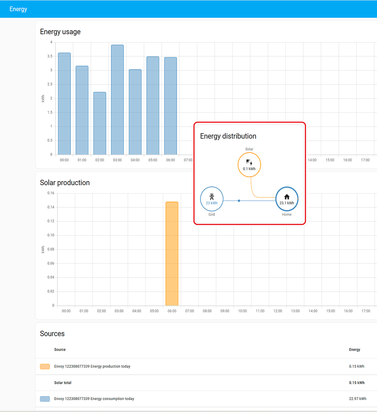The image size is (377, 412).
Task: Click the Home house icon
Action: [286, 197]
